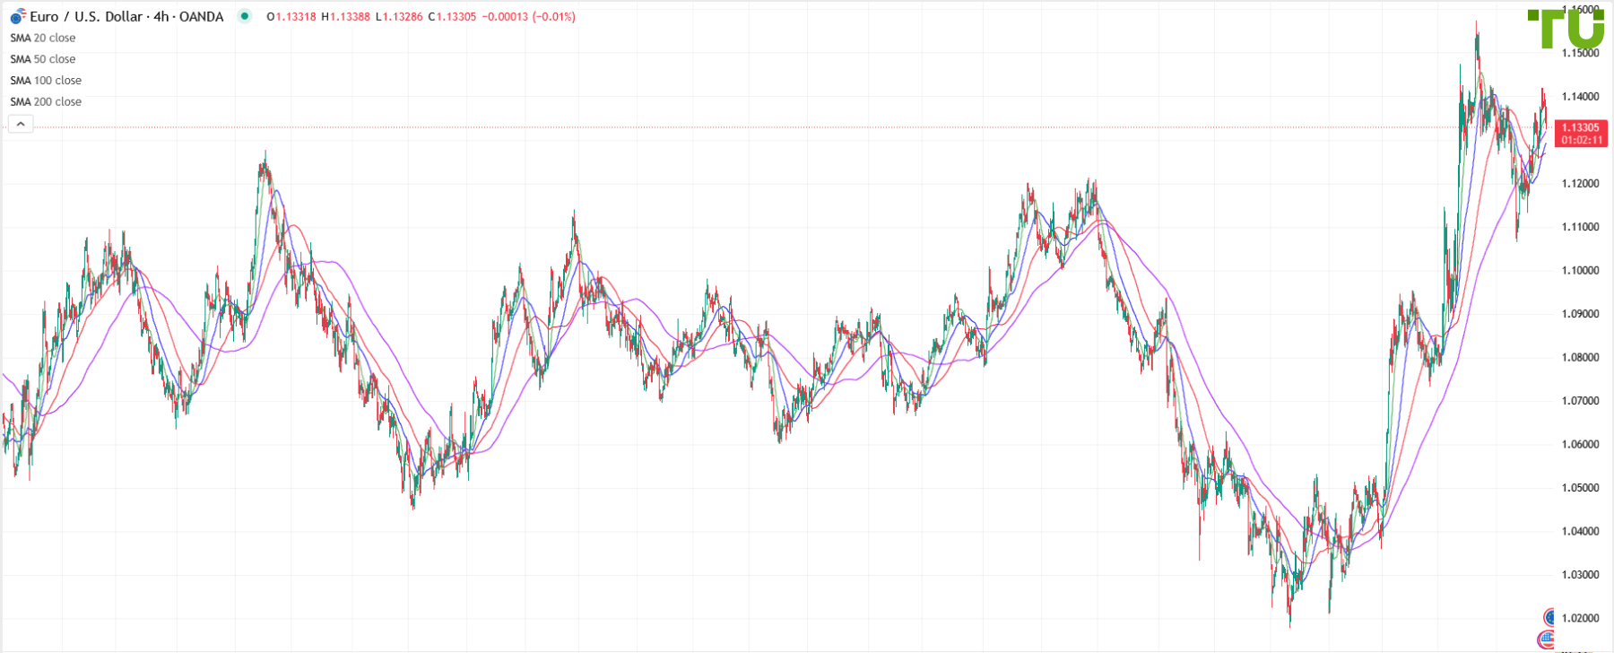Click the European economic event flag marker
1614x653 pixels.
tap(1549, 617)
